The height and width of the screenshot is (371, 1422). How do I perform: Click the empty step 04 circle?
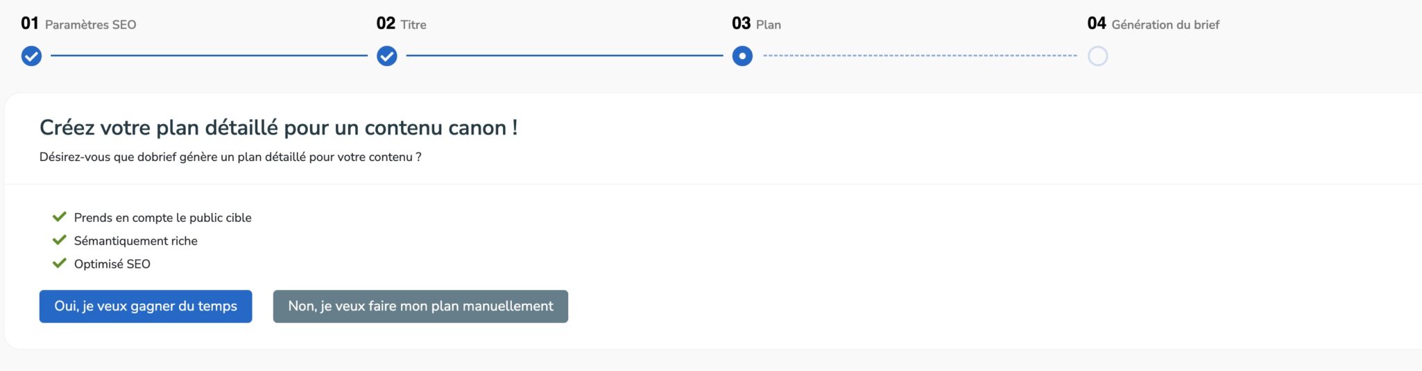coord(1097,56)
